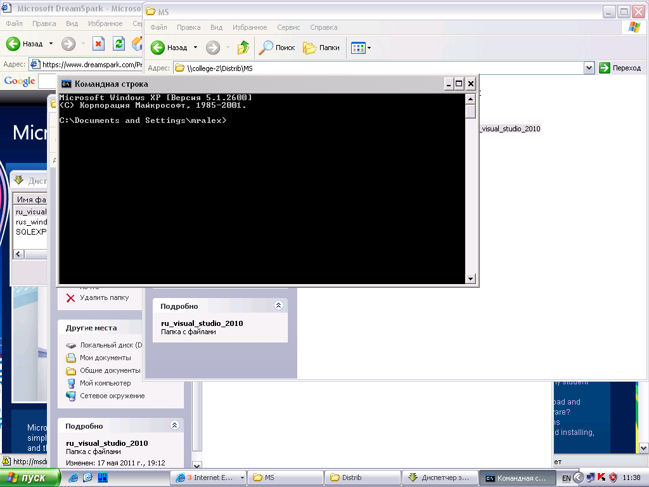Open the views icon in MS toolbar
This screenshot has width=649, height=487.
coord(358,48)
